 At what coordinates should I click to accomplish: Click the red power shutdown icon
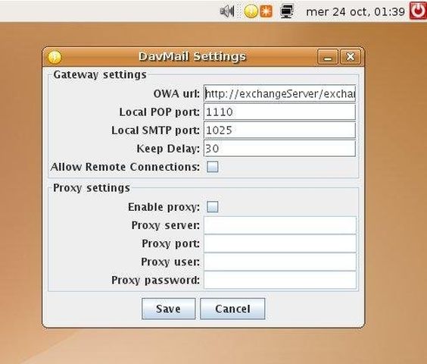point(418,11)
